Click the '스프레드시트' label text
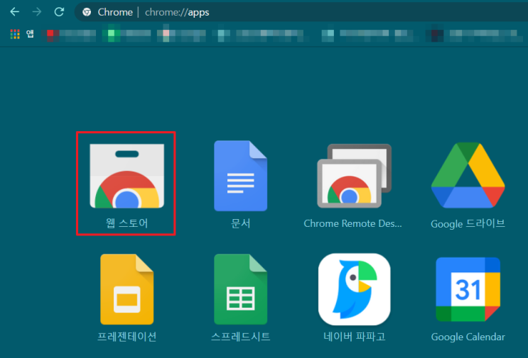 click(240, 337)
